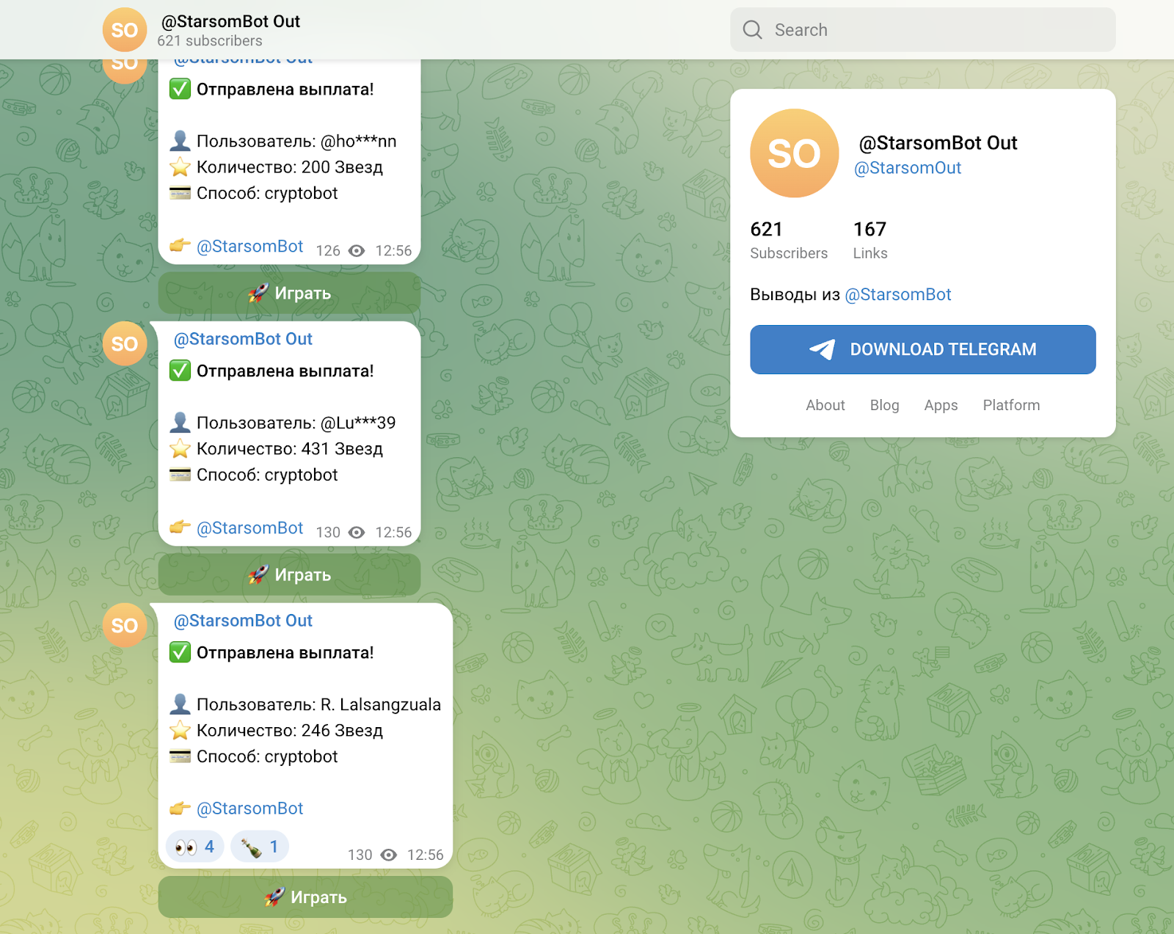This screenshot has height=934, width=1174.
Task: Open @StarsomBot link in 431 Звезд message
Action: pyautogui.click(x=249, y=528)
